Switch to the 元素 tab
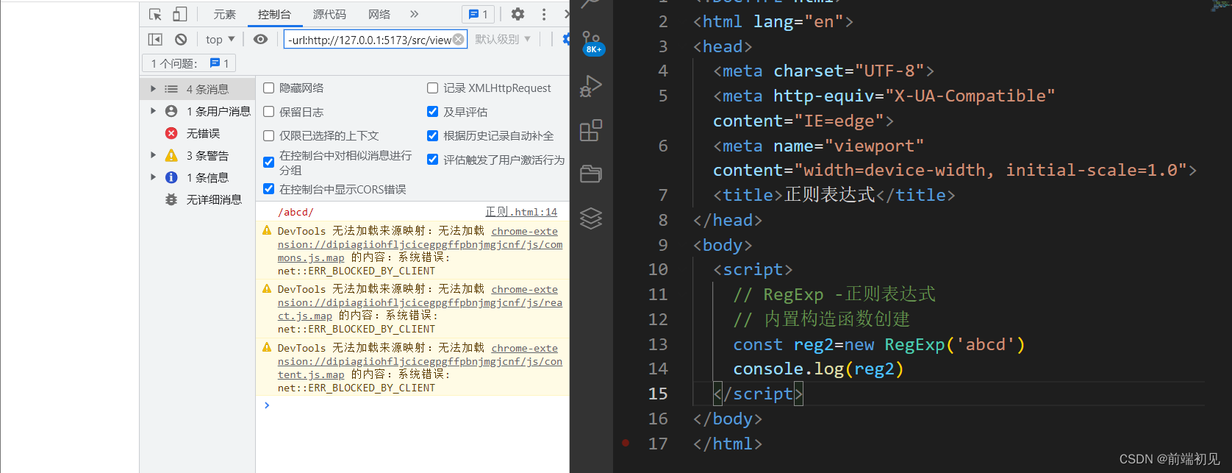This screenshot has height=473, width=1232. tap(225, 14)
